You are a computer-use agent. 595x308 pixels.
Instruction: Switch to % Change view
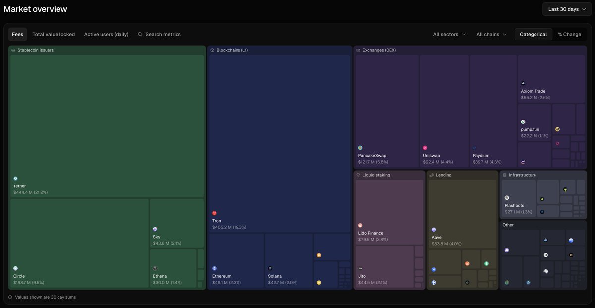pos(569,34)
